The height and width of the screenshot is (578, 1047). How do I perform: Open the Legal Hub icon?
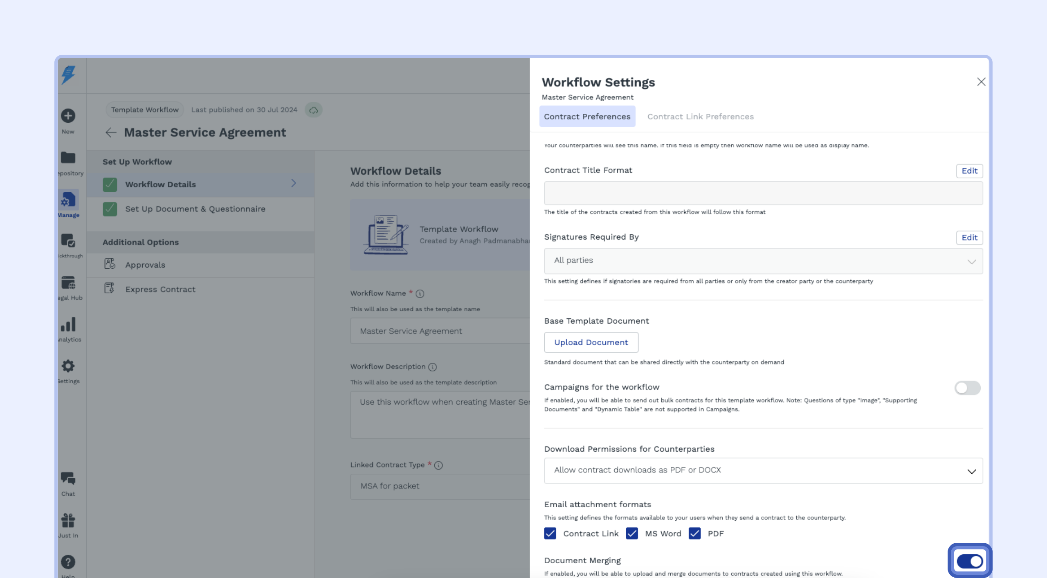click(68, 283)
